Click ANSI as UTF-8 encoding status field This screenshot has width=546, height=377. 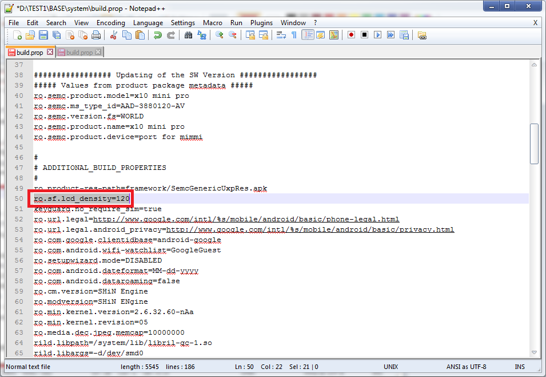467,367
